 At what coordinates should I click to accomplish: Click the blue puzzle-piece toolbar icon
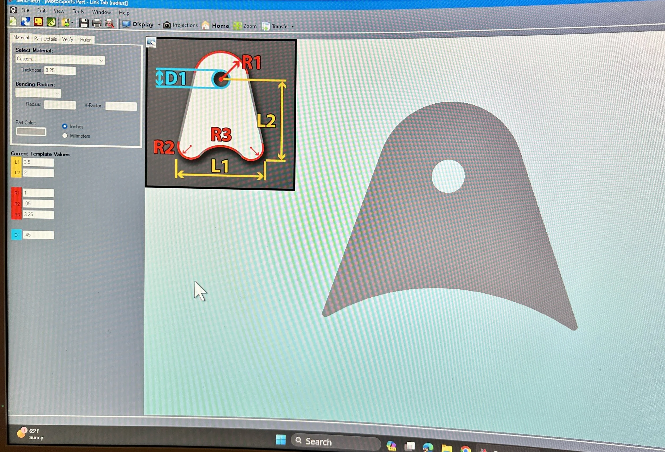point(26,22)
